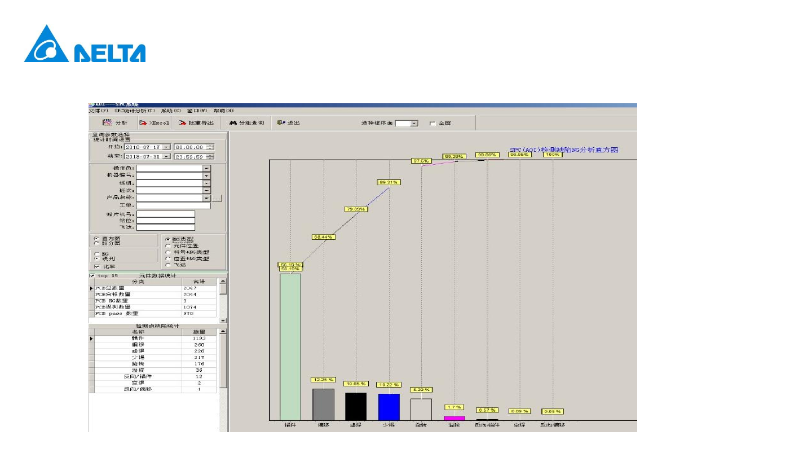Image resolution: width=812 pixels, height=457 pixels.
Task: Click the 贴片机号 input field
Action: [x=166, y=214]
